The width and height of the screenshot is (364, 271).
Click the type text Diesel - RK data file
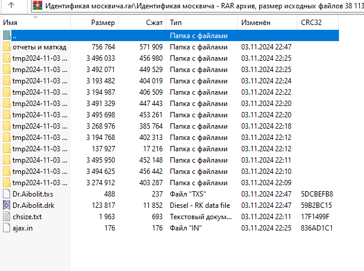200,205
